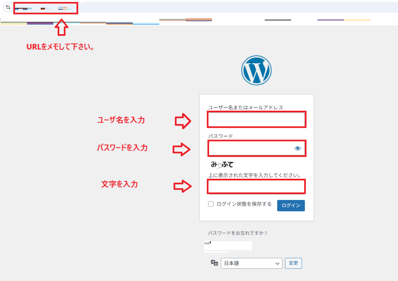Click the 変更 button

tap(293, 263)
